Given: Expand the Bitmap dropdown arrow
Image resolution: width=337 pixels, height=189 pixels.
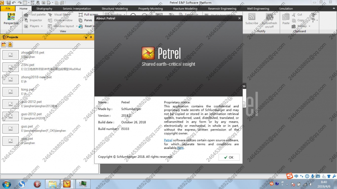Looking at the screenshot, I should click(x=309, y=26).
